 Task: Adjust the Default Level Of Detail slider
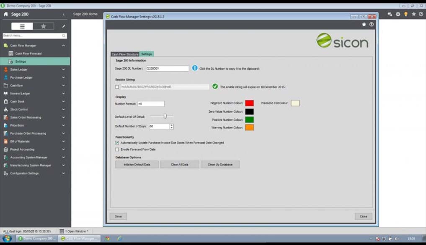tap(165, 116)
